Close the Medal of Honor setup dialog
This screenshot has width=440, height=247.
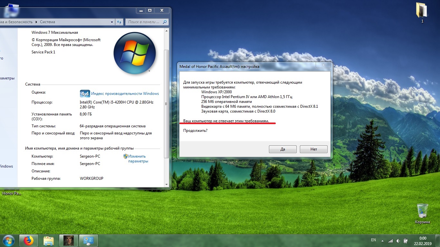(x=323, y=65)
